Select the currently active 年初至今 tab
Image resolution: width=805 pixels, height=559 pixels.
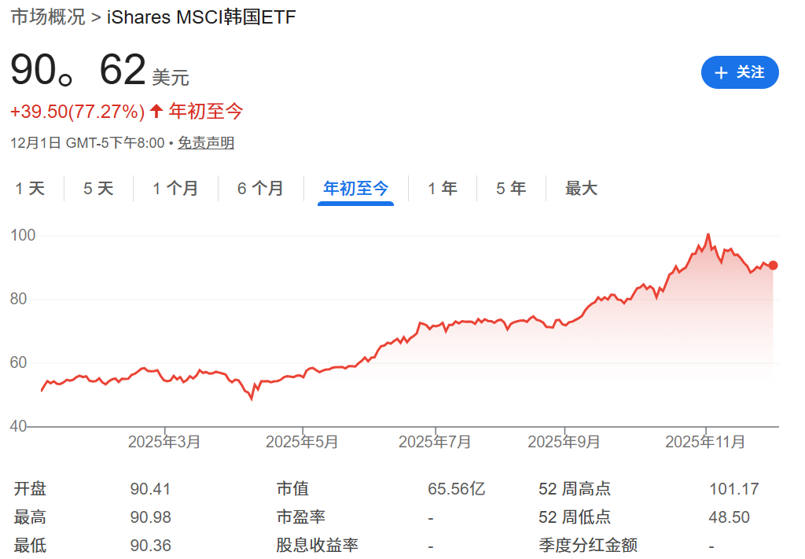point(355,189)
